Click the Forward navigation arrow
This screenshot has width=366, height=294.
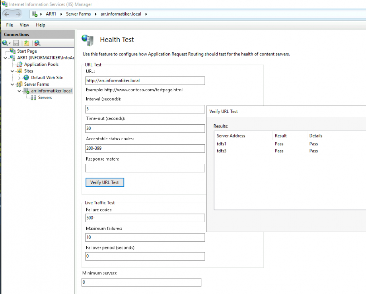(x=18, y=14)
